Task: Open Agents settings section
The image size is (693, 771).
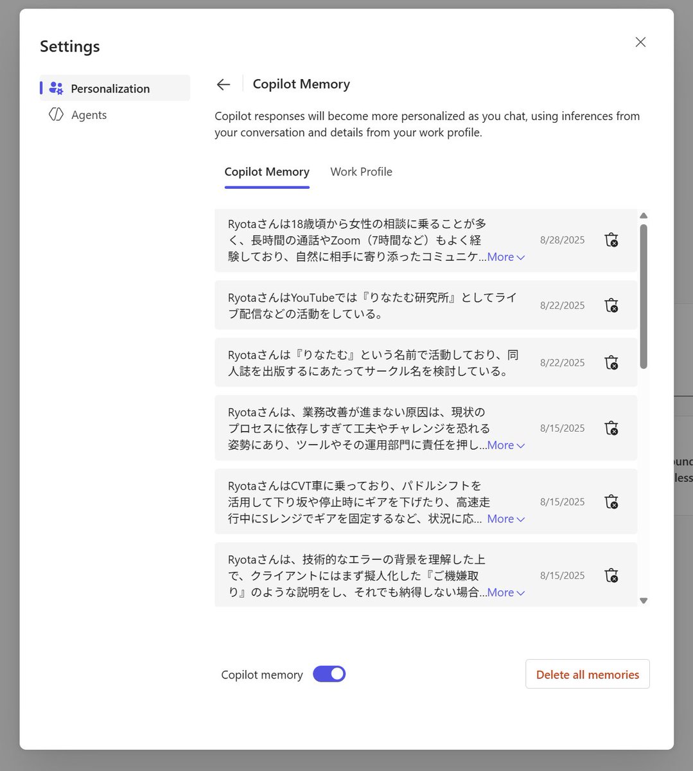Action: pos(115,115)
